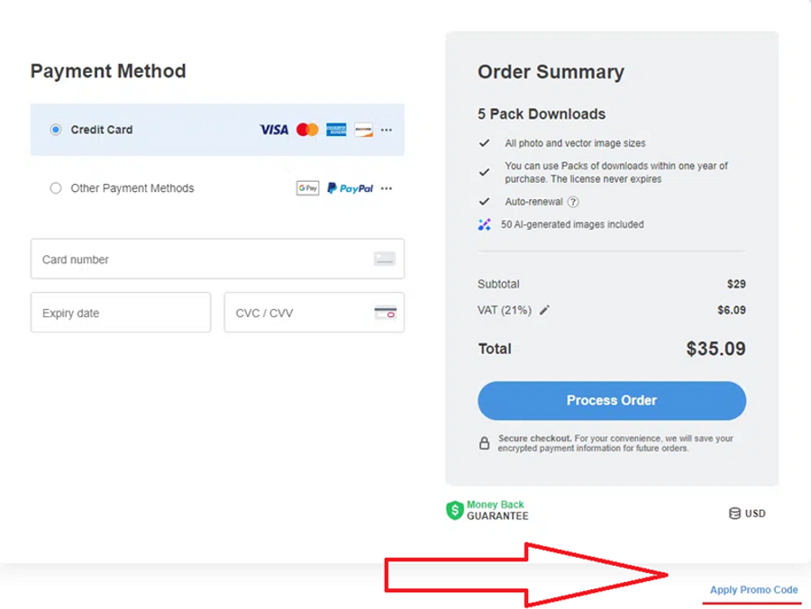This screenshot has height=609, width=811.
Task: Click the AI-generated images sparkle icon
Action: 485,224
